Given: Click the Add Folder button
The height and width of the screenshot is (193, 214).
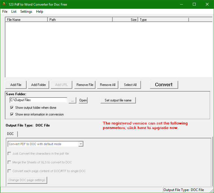Looking at the screenshot, I should click(38, 85).
